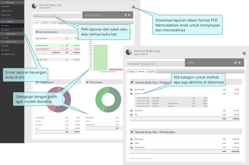Image resolution: width=249 pixels, height=165 pixels.
Task: Click the PENGATURAN gear icon in sidebar
Action: pyautogui.click(x=3, y=42)
